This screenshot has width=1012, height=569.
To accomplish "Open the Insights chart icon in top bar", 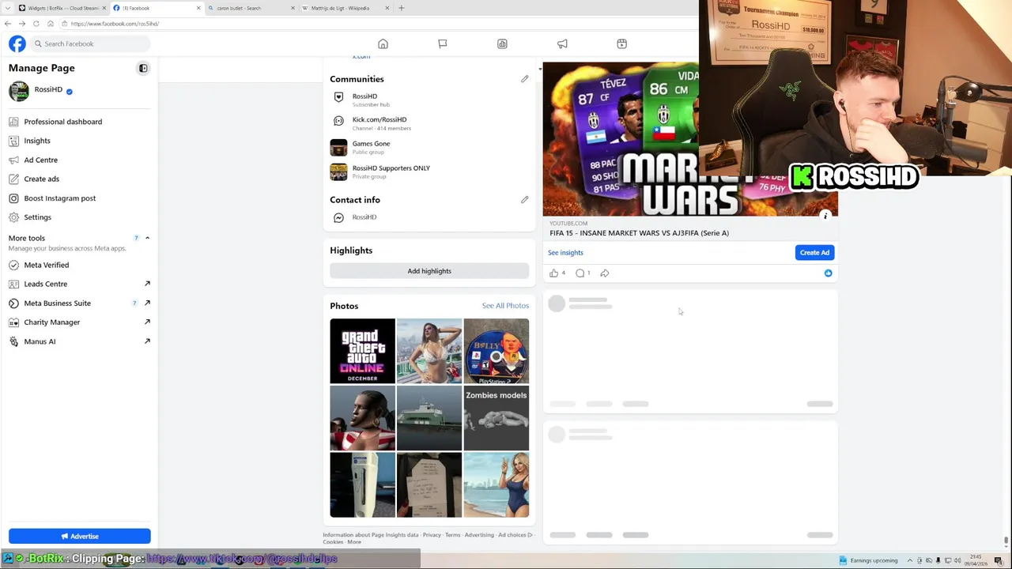I will [502, 43].
